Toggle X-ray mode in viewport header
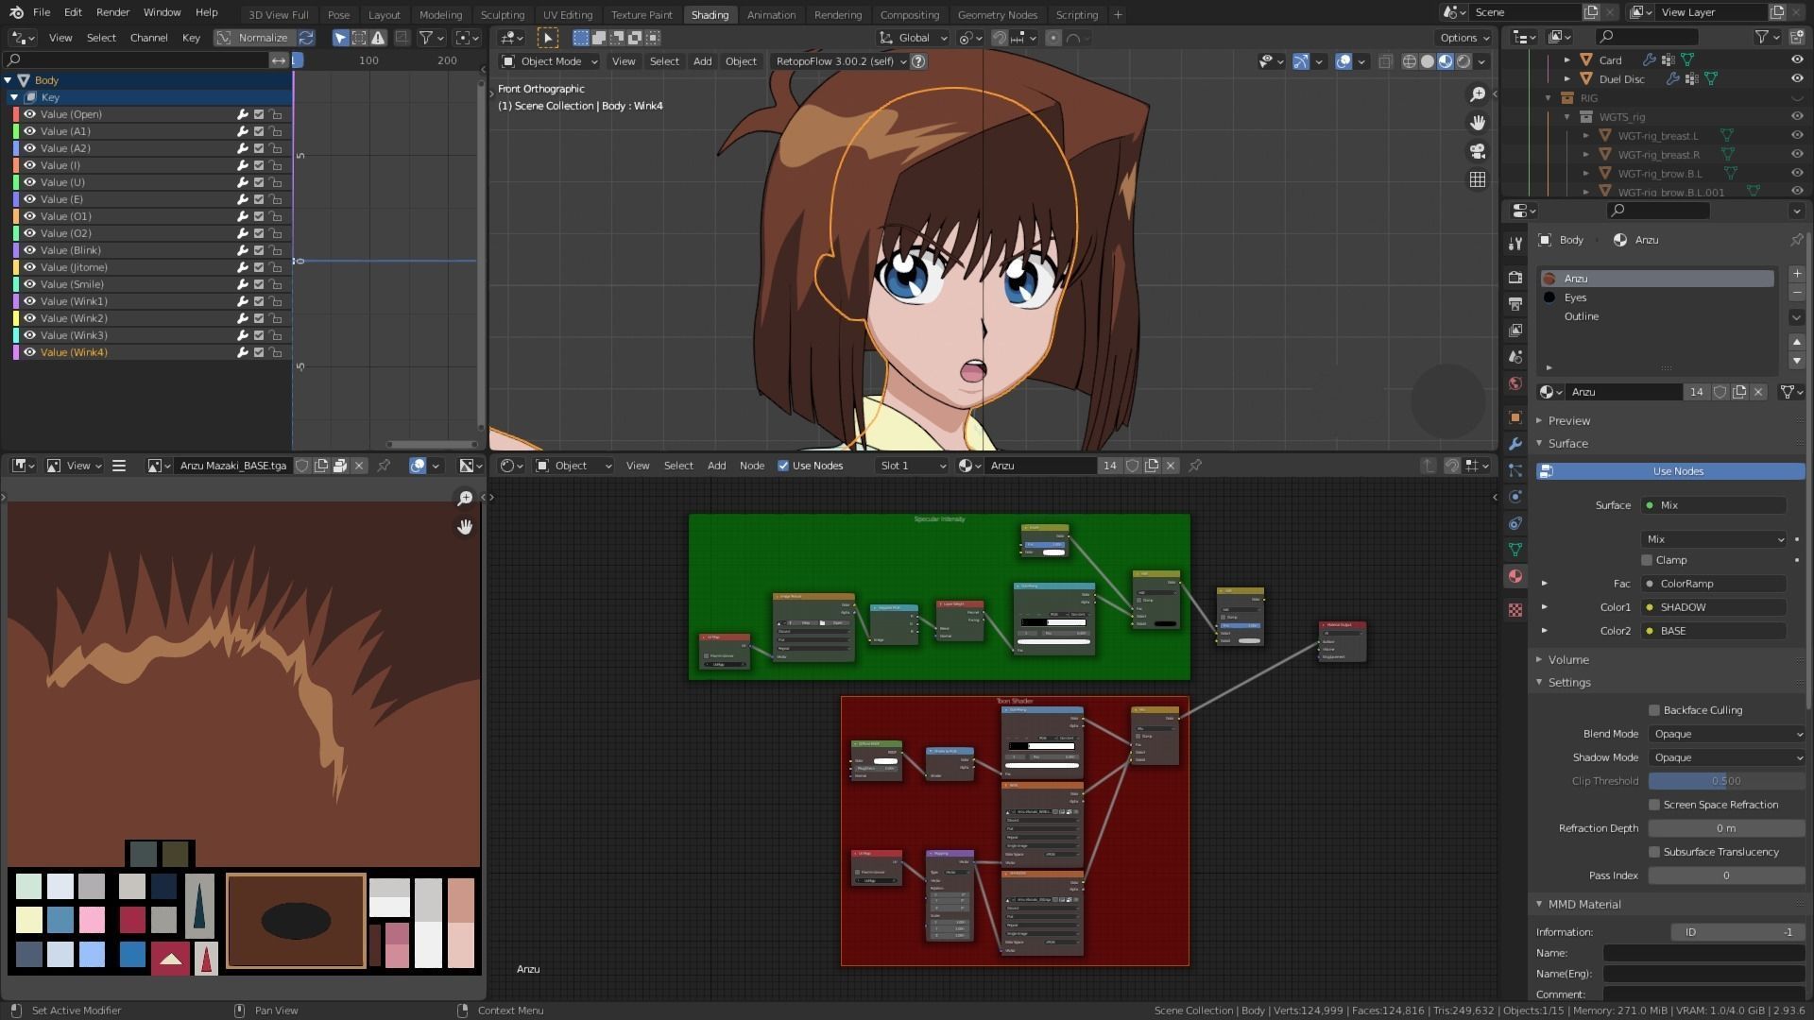This screenshot has width=1814, height=1020. click(x=1385, y=61)
